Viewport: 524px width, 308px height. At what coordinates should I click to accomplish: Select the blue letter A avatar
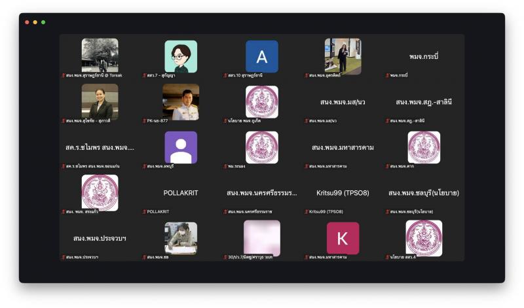[x=261, y=56]
